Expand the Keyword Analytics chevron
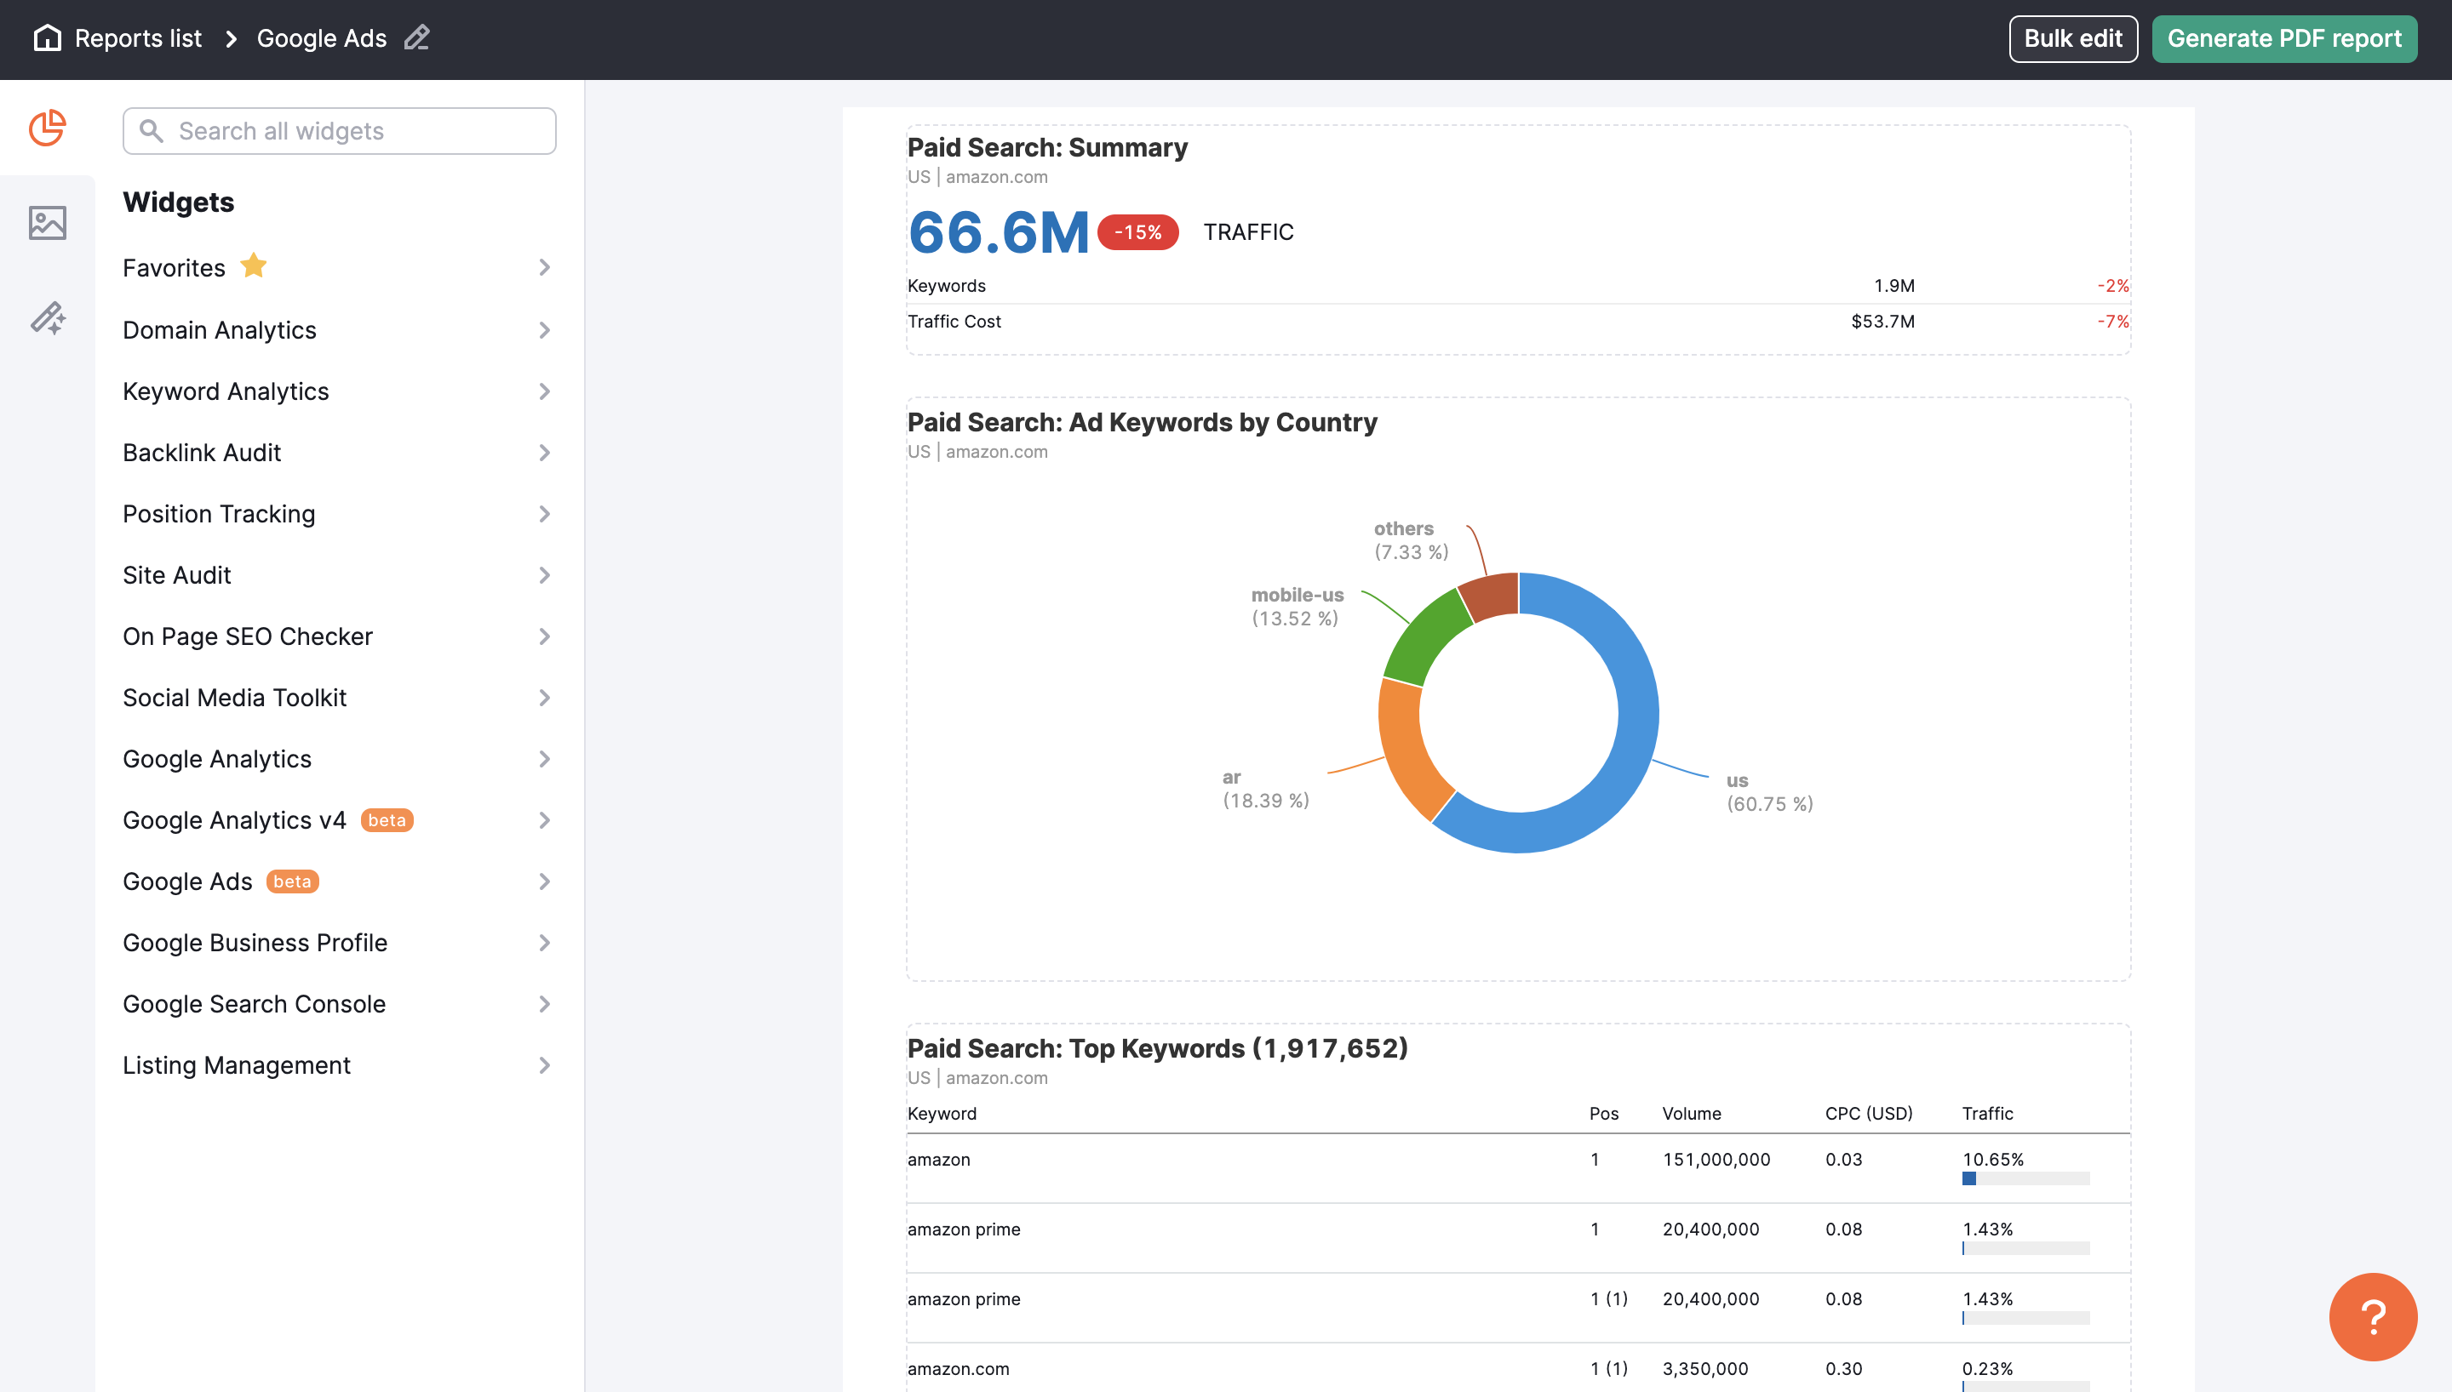Viewport: 2452px width, 1392px height. pos(544,391)
